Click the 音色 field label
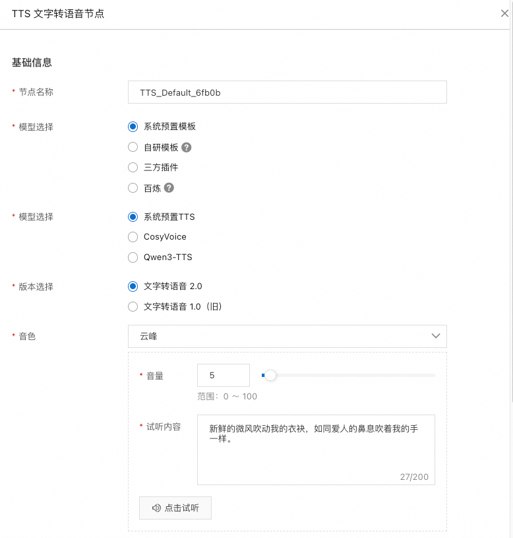Image resolution: width=513 pixels, height=538 pixels. coord(27,336)
